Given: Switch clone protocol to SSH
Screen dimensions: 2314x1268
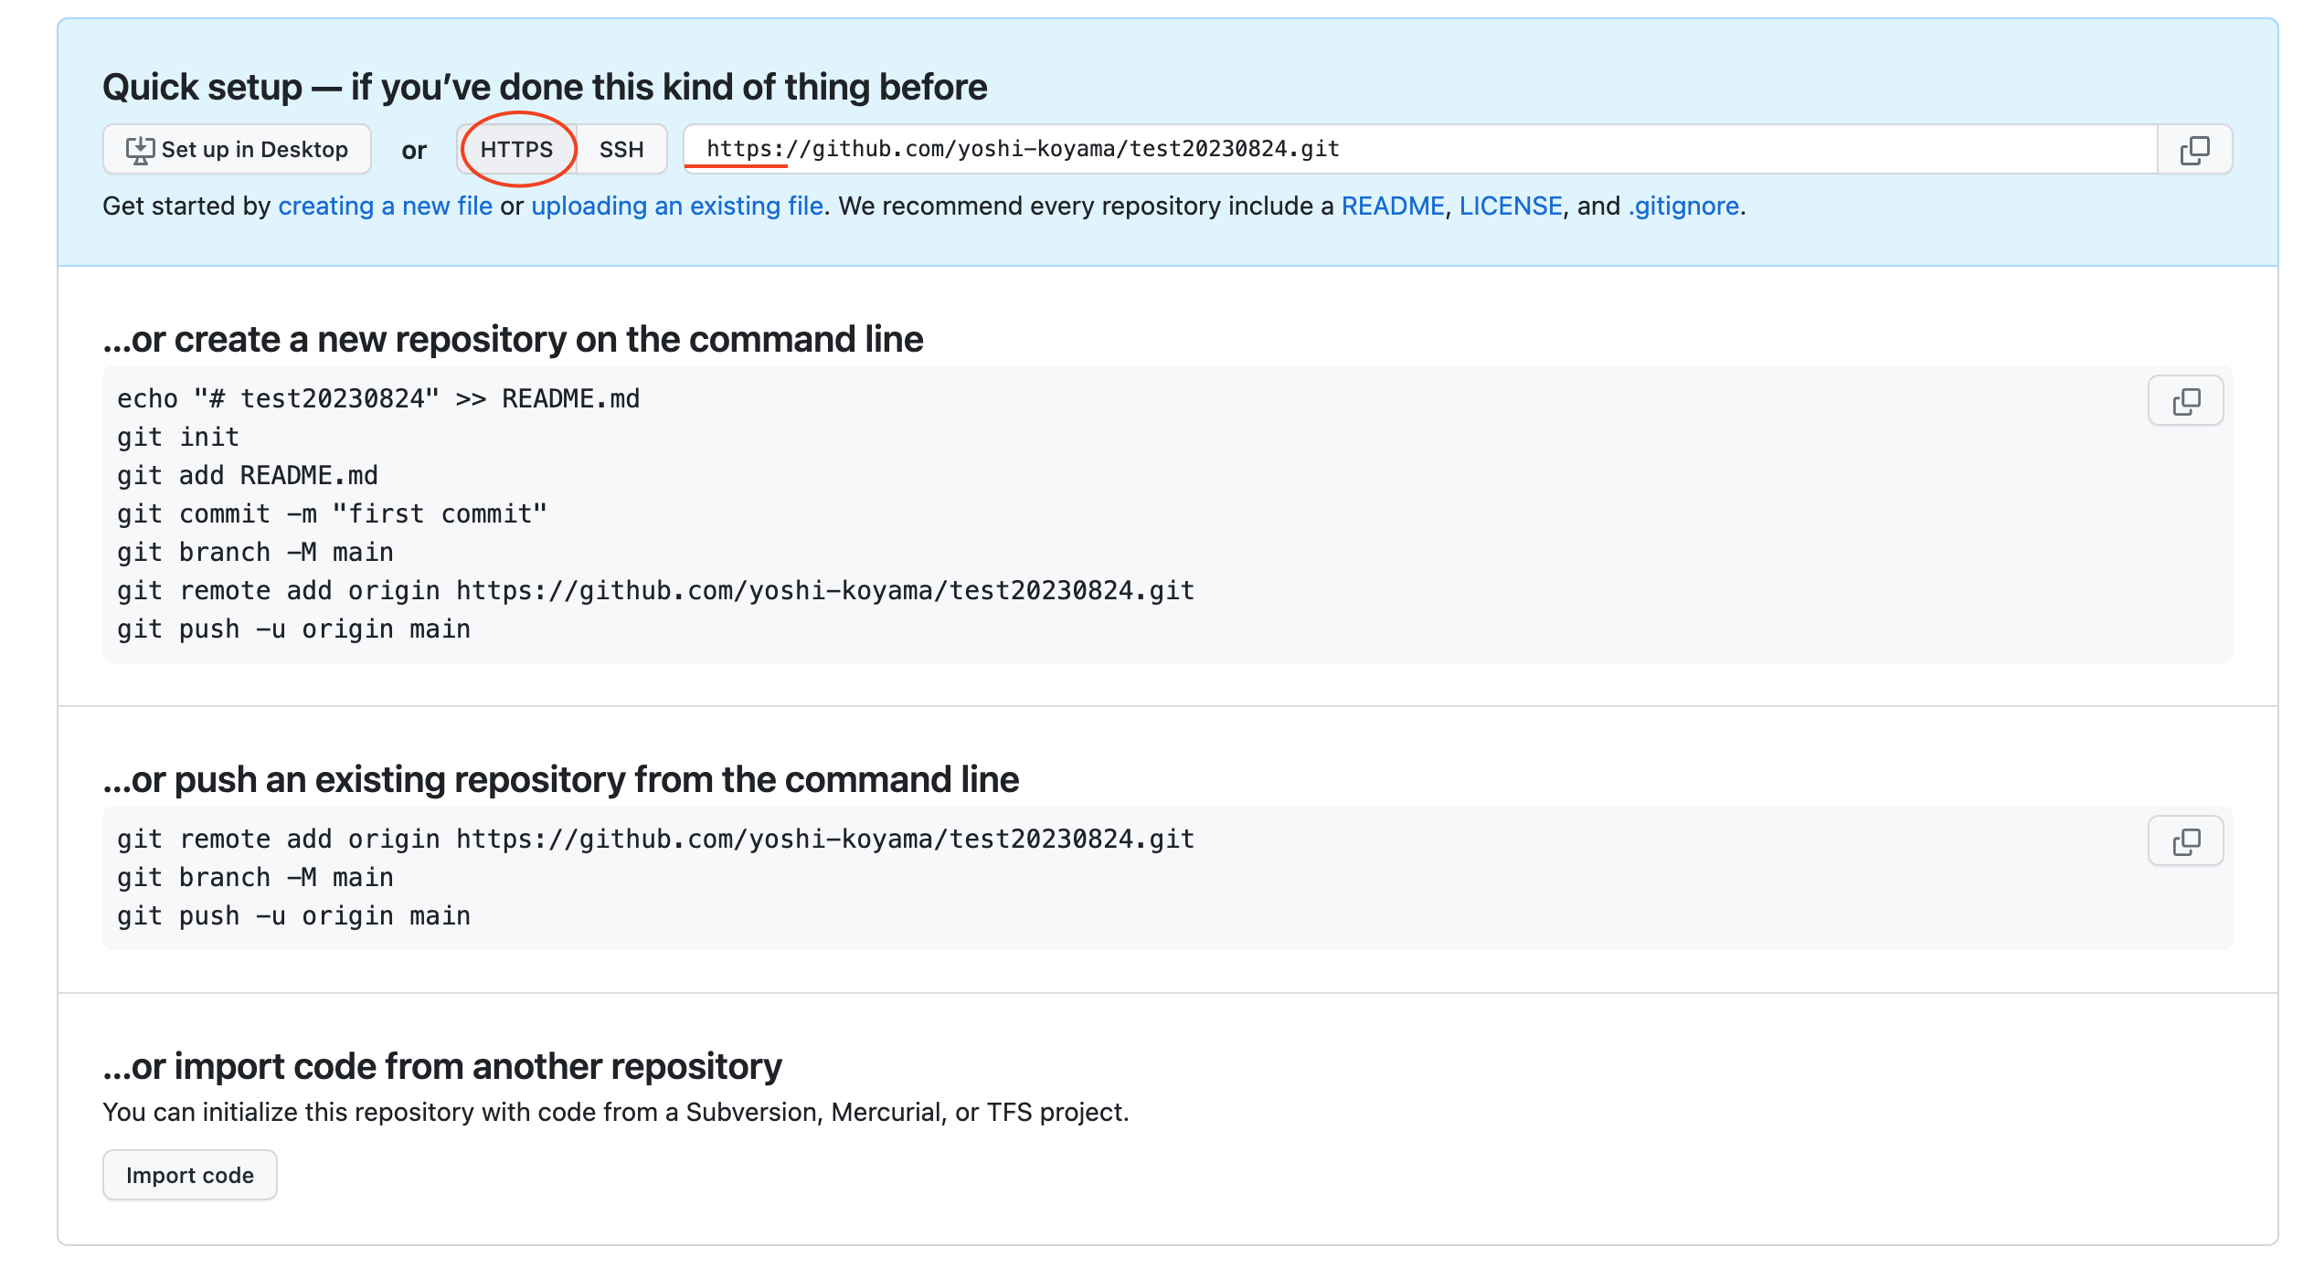Looking at the screenshot, I should pyautogui.click(x=621, y=149).
